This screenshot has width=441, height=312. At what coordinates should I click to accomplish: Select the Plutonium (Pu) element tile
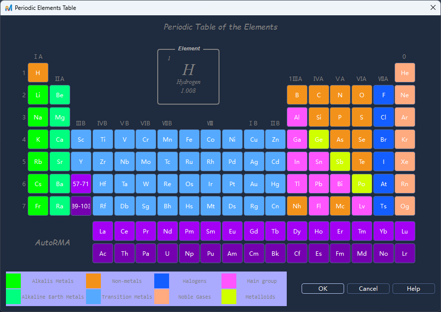coord(211,253)
